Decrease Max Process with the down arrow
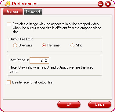This screenshot has height=112, width=115. pos(46,62)
